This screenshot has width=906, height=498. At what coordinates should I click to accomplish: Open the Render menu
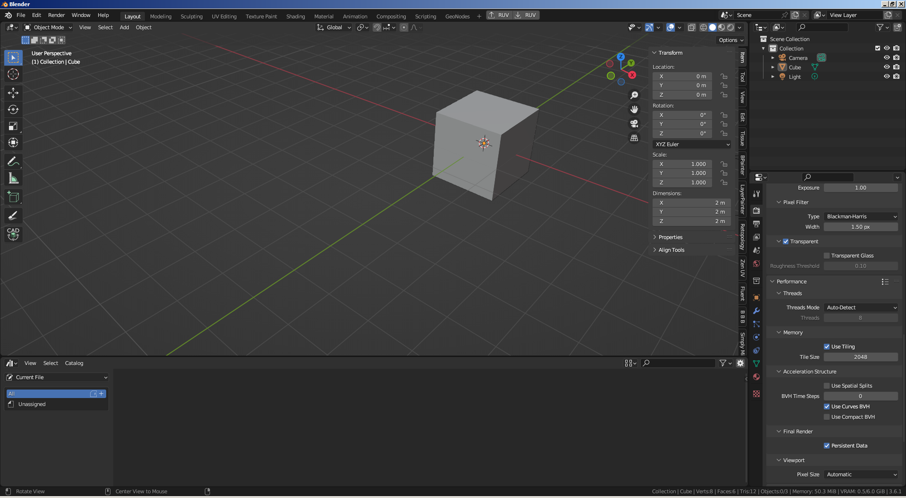point(56,15)
